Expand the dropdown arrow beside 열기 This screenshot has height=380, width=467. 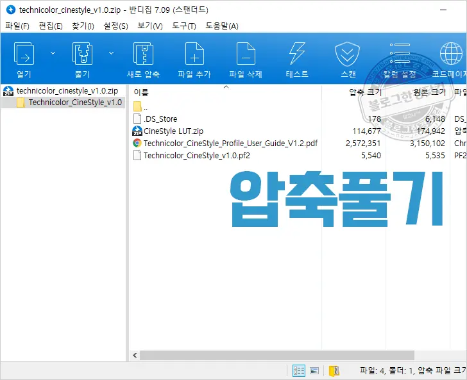coord(53,53)
